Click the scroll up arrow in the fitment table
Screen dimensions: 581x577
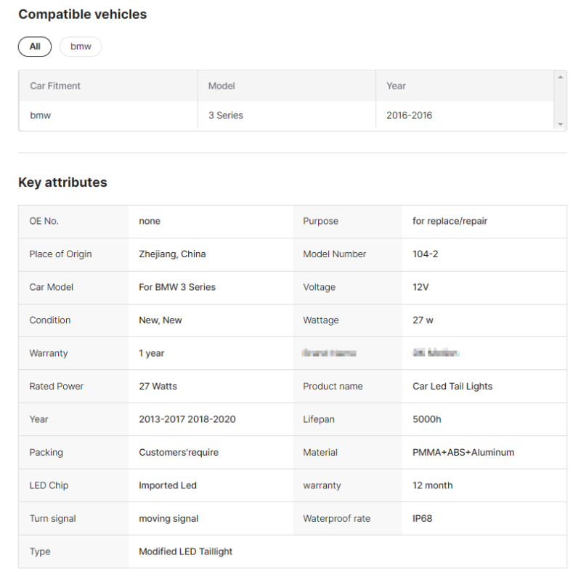[560, 77]
